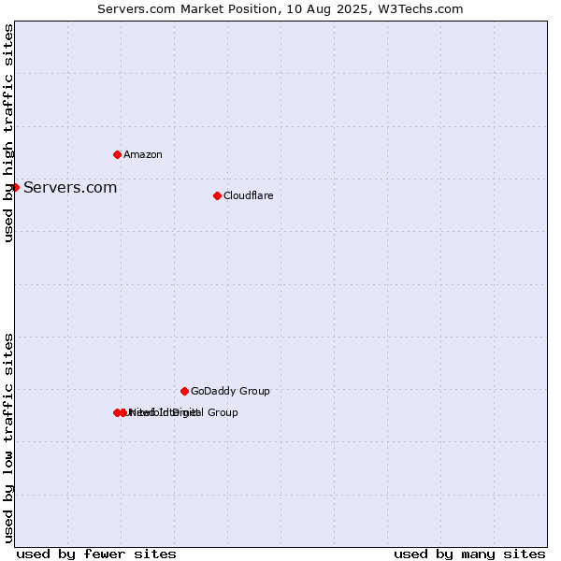
Task: Click the Cloudflare red data point
Action: 217,195
